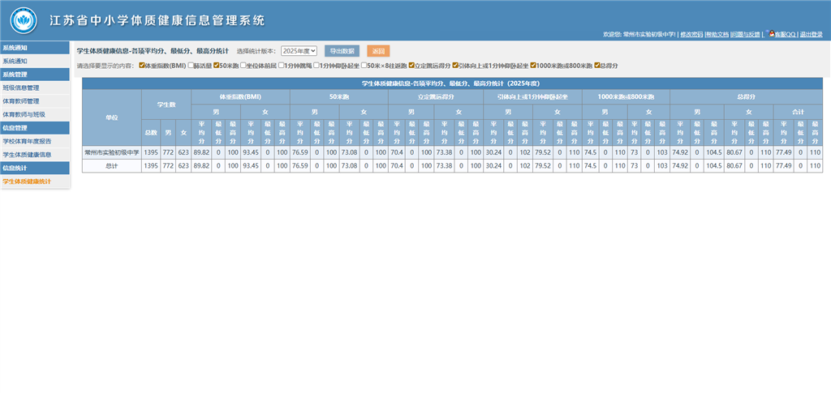
Task: Enable the 1分钟跳绳 checkbox
Action: pos(280,65)
